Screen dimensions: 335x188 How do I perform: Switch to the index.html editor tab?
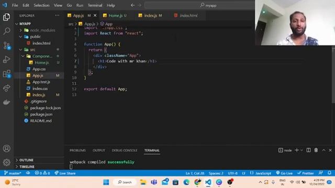click(x=187, y=15)
